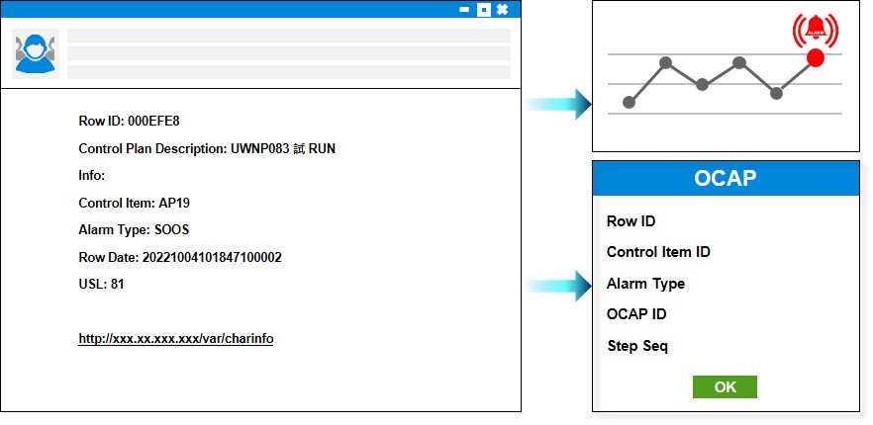Click the blue user avatar icon
Viewport: 873px width, 425px height.
[36, 53]
